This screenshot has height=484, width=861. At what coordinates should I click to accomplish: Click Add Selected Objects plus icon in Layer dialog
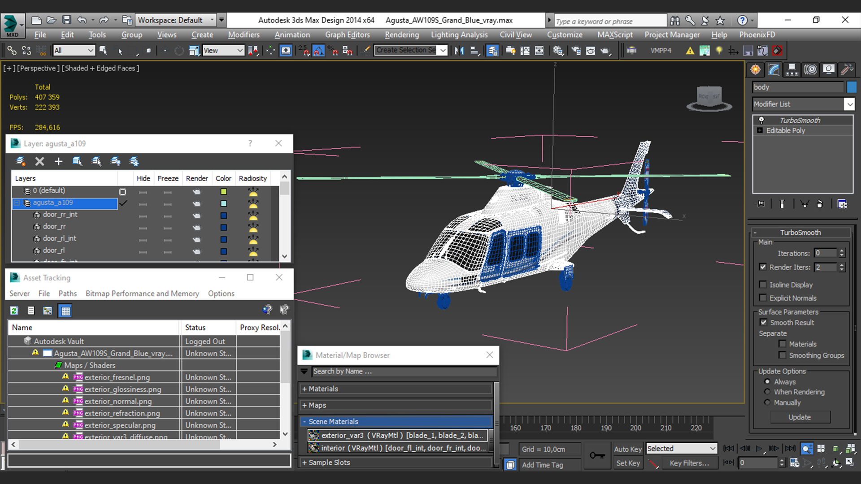[x=58, y=161]
